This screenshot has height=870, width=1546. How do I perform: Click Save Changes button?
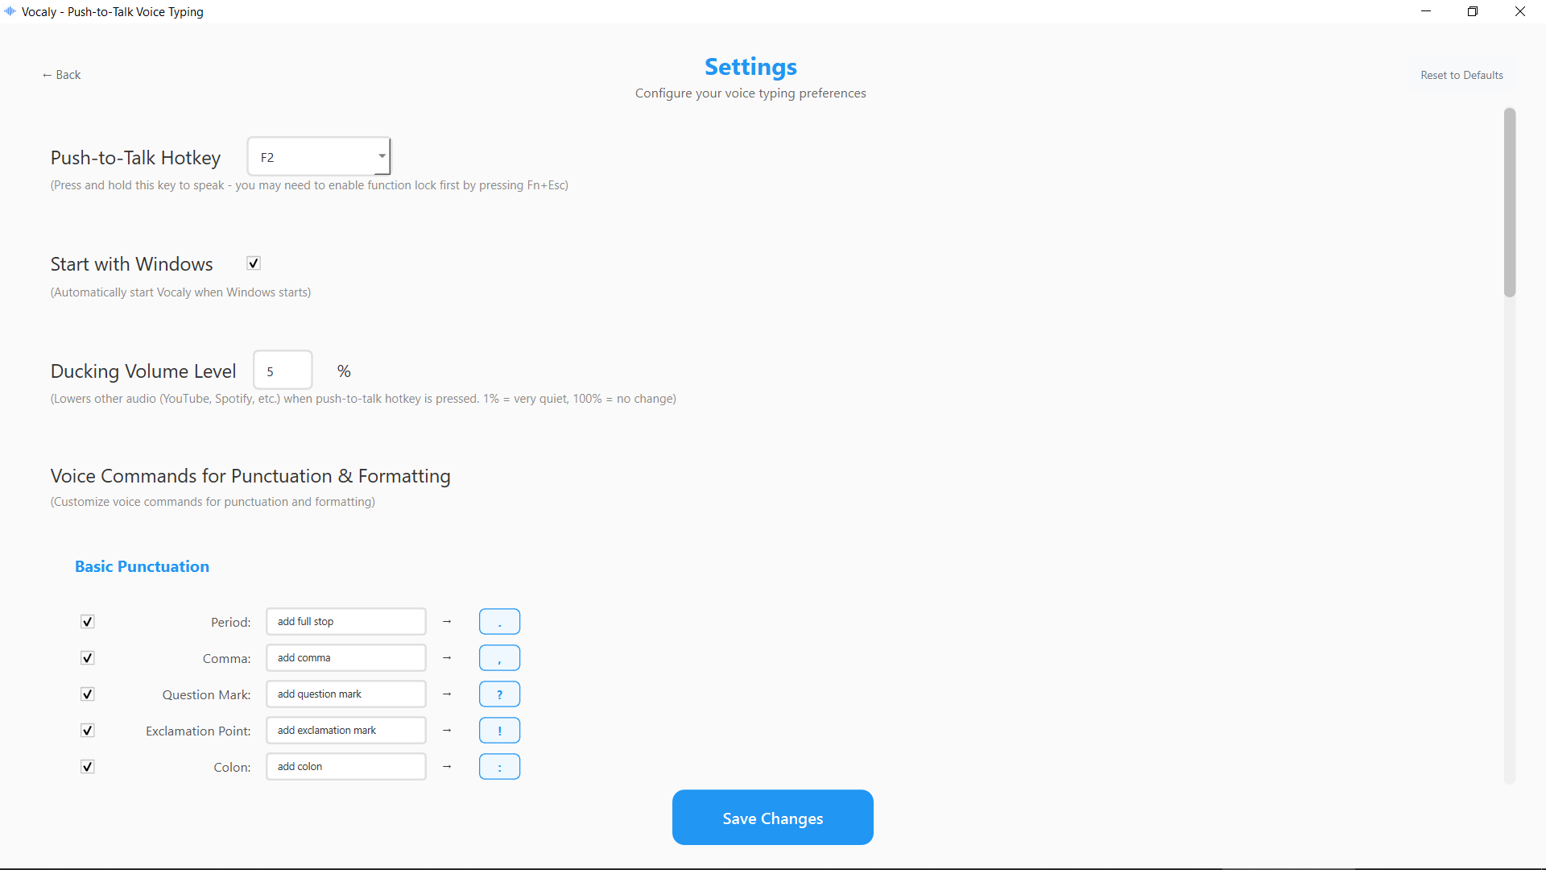coord(772,818)
